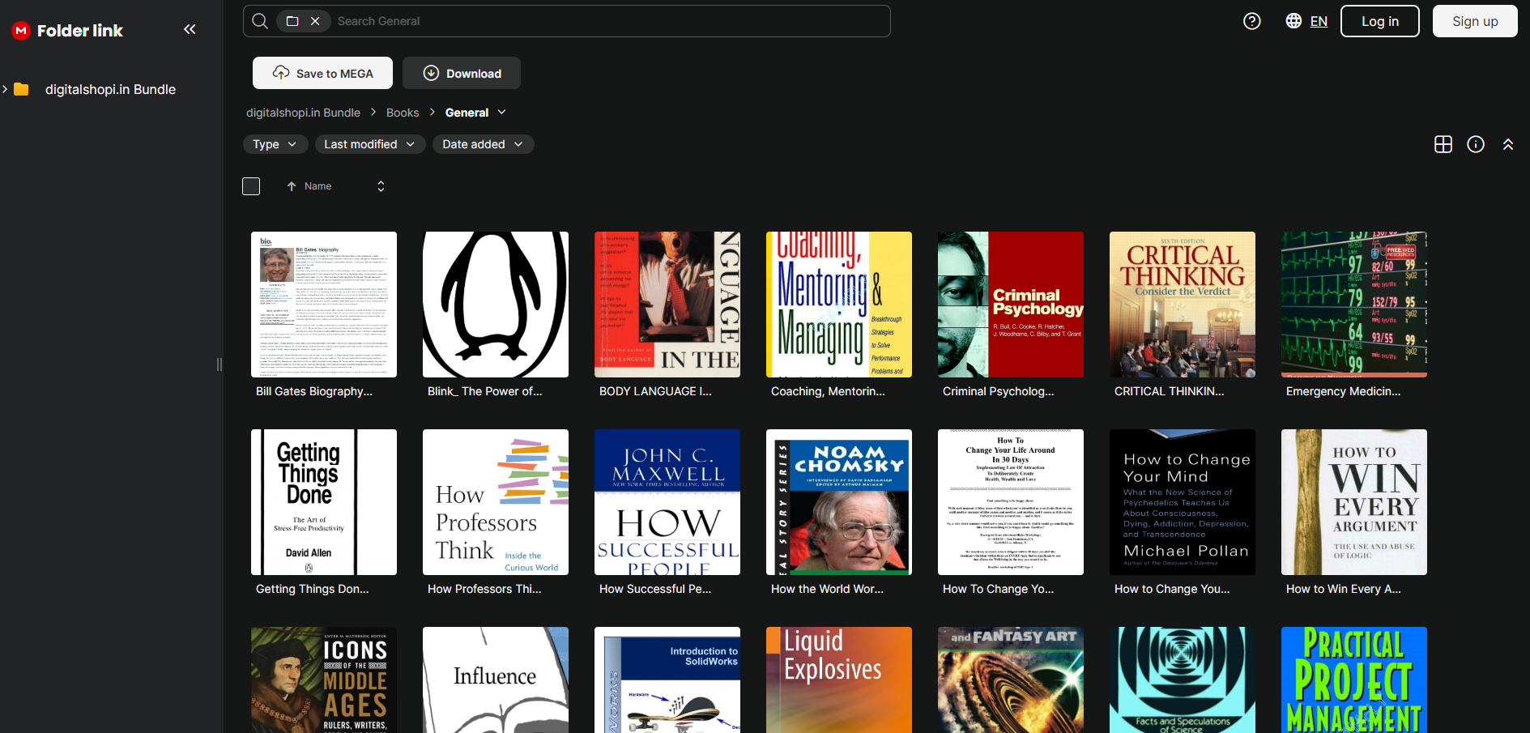Open Facts and Speculations of Science thumbnail
1530x733 pixels.
point(1183,680)
